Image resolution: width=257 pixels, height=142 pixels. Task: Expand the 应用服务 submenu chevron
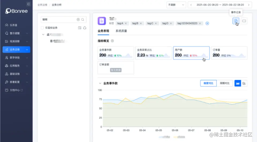(x=27, y=66)
